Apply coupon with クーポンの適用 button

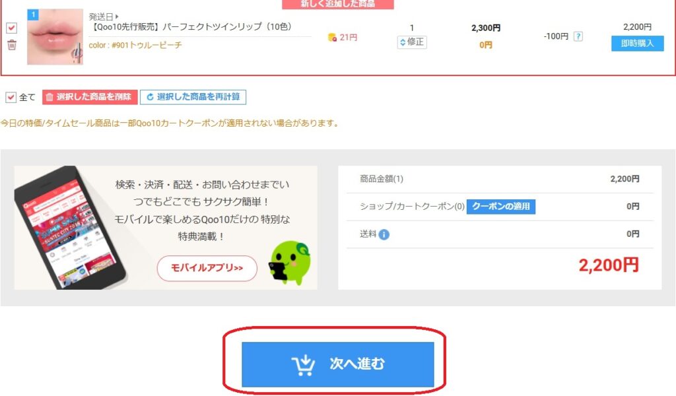point(501,207)
